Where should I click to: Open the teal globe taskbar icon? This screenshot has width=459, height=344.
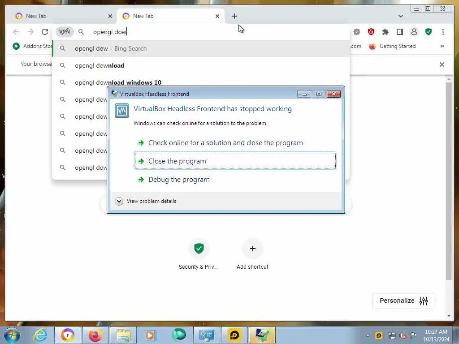coord(178,335)
